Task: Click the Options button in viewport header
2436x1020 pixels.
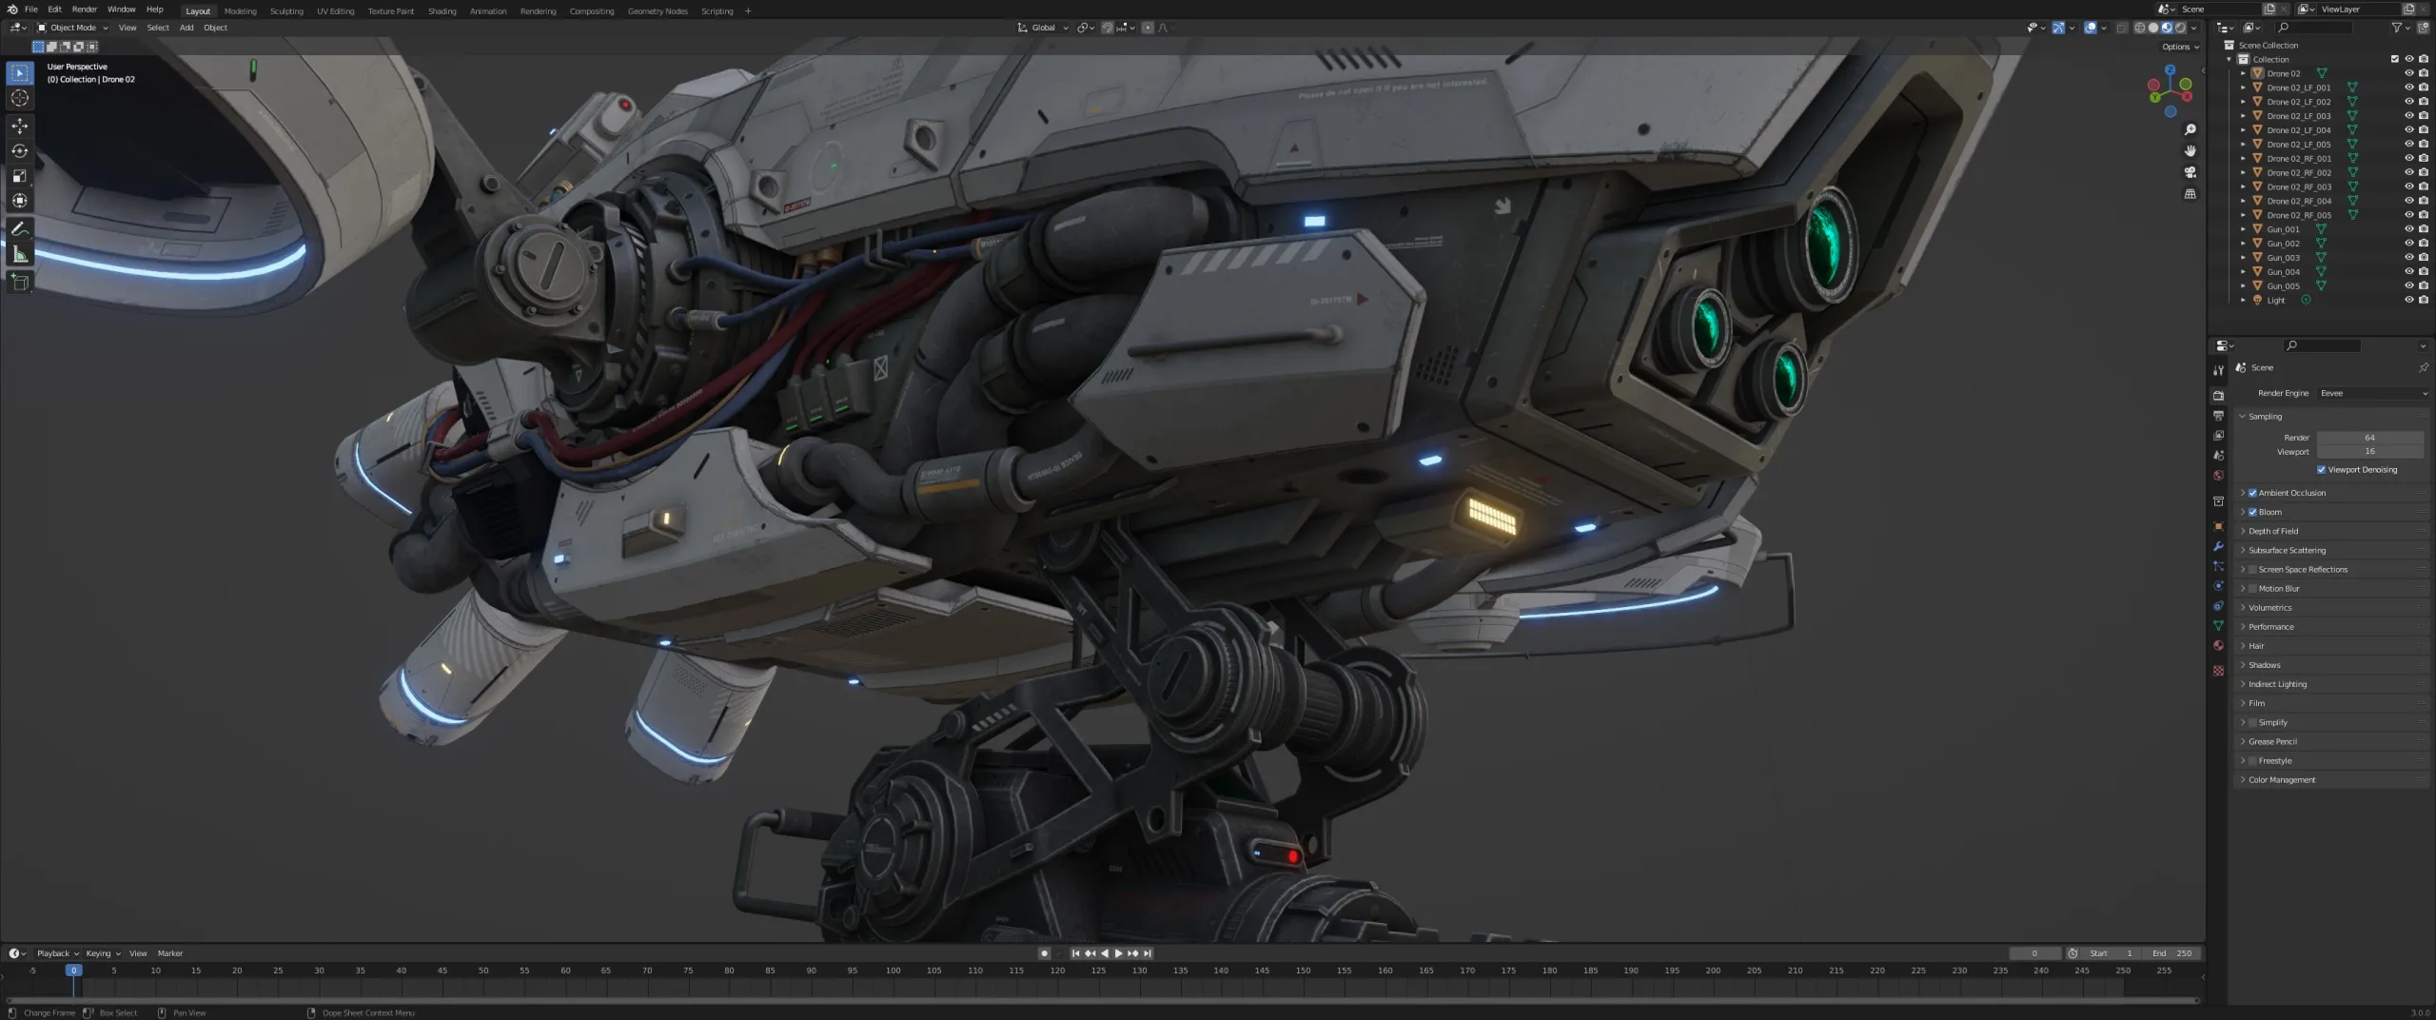Action: pyautogui.click(x=2179, y=46)
